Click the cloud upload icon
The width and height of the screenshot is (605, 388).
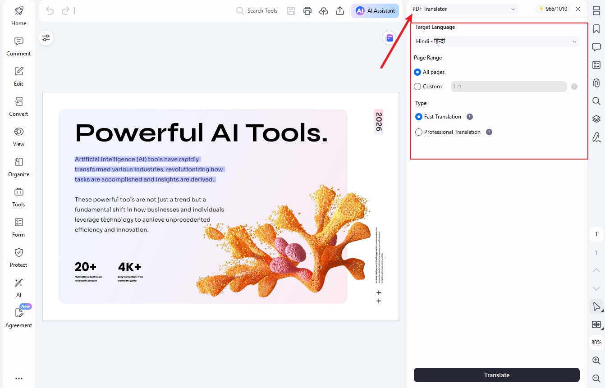[324, 11]
